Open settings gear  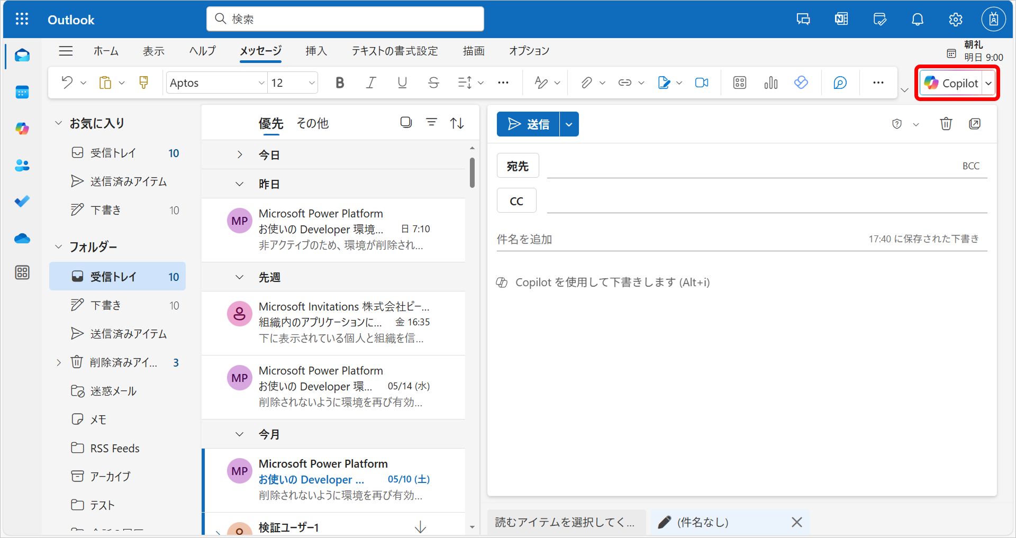coord(956,20)
